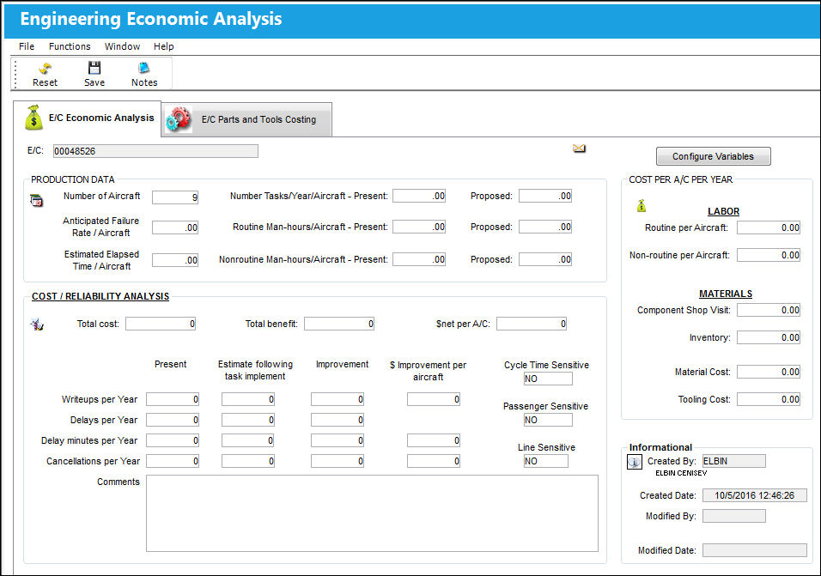The image size is (821, 576).
Task: Click the Reset toolbar icon
Action: coord(45,68)
